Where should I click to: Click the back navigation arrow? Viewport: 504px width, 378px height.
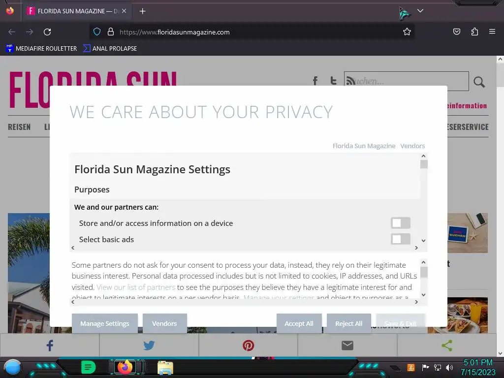tap(12, 32)
